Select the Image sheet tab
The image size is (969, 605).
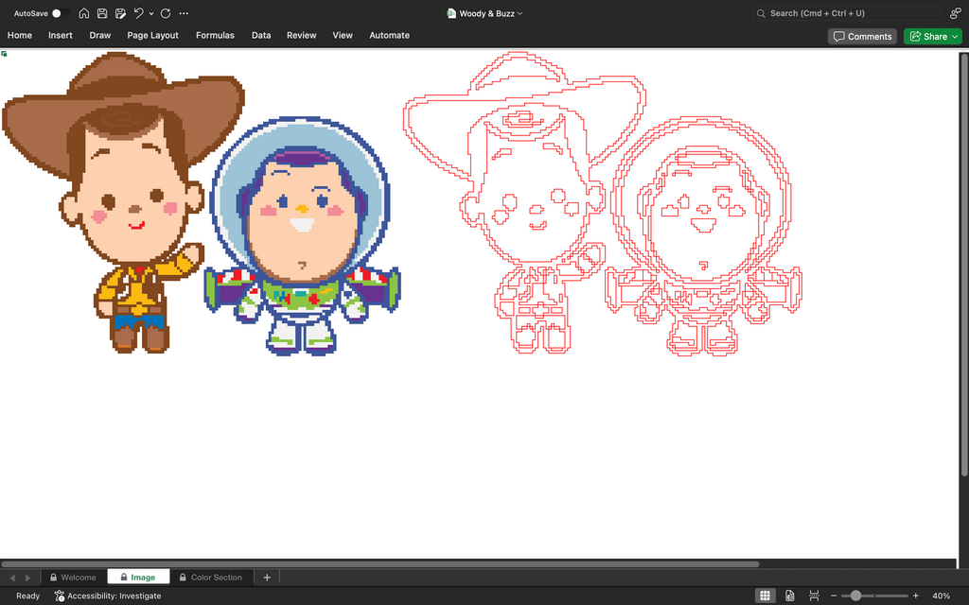(138, 578)
